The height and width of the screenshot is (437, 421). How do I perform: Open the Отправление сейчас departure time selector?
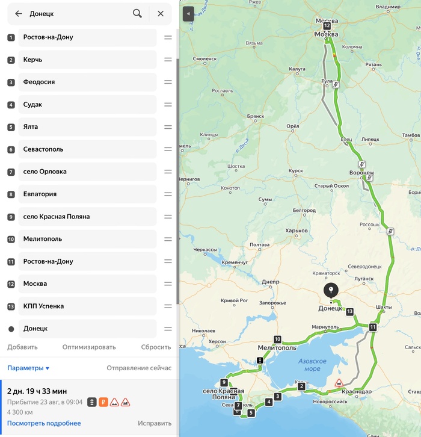(x=139, y=368)
